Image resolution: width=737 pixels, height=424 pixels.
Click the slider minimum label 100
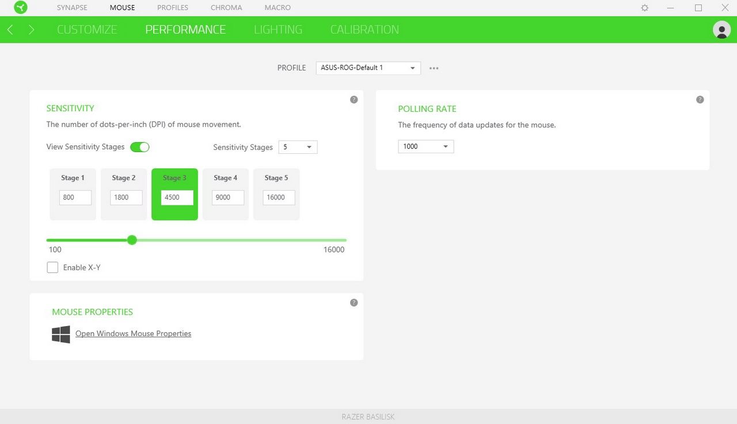55,249
